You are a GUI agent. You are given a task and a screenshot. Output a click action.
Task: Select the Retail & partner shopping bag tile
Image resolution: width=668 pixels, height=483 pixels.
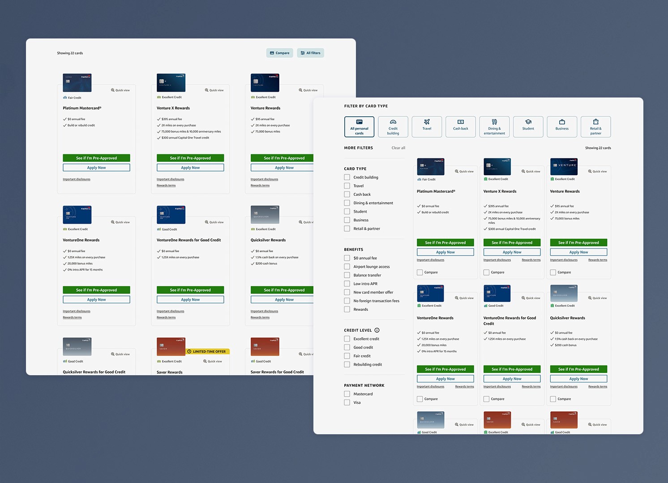tap(596, 127)
